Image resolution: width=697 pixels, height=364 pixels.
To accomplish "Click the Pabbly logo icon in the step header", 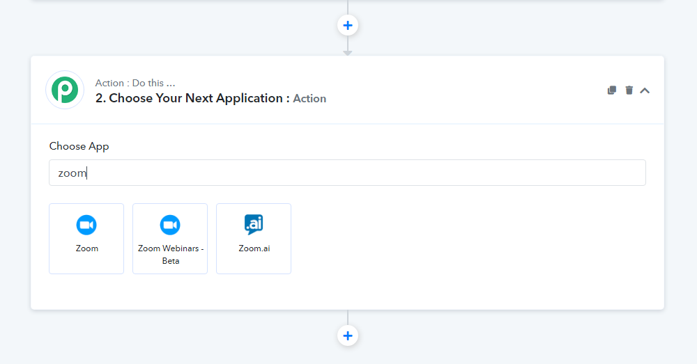I will pyautogui.click(x=65, y=90).
